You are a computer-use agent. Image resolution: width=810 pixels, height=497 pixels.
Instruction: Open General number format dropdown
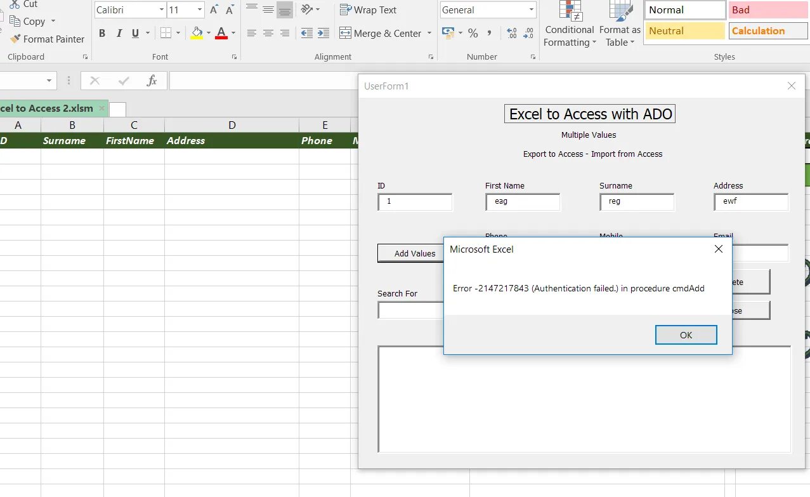(531, 10)
